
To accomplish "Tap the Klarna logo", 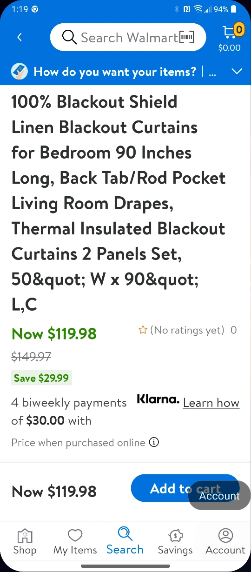I will pos(158,399).
